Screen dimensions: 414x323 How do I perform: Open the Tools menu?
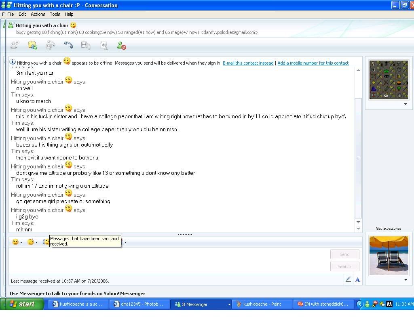click(55, 14)
